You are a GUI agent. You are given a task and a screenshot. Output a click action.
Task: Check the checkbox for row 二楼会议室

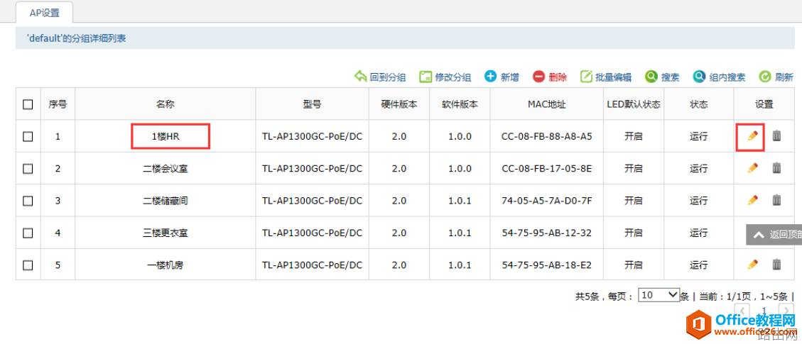[28, 168]
